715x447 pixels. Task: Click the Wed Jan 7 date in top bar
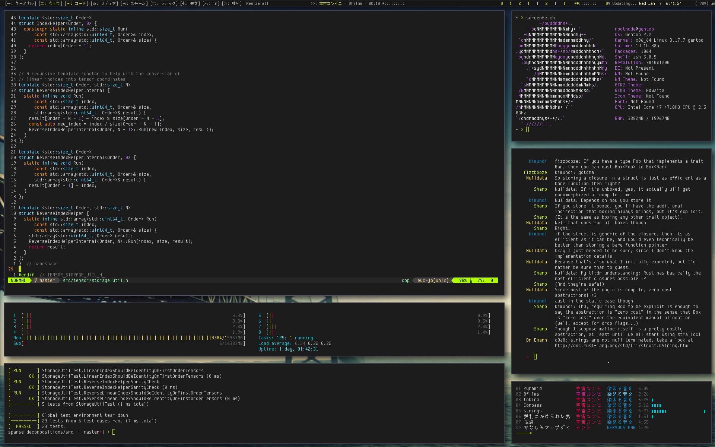click(650, 3)
